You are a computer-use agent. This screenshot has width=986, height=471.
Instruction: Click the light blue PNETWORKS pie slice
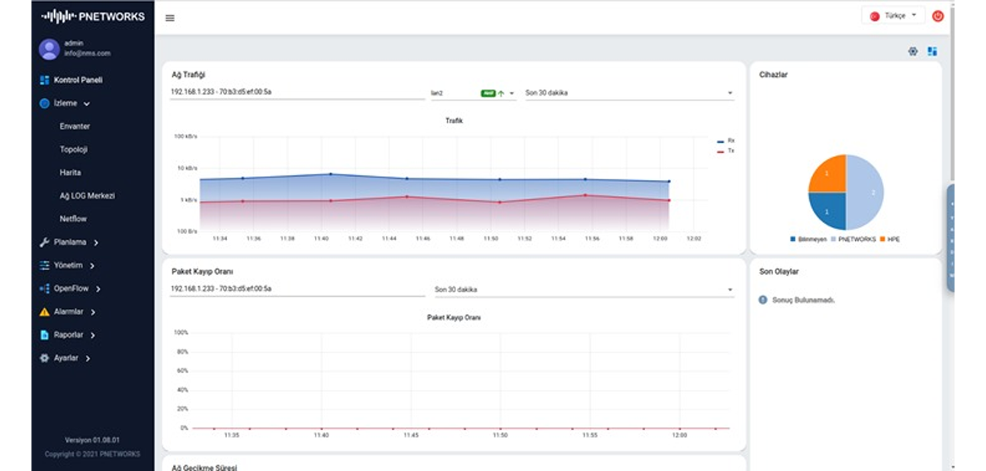click(x=865, y=193)
